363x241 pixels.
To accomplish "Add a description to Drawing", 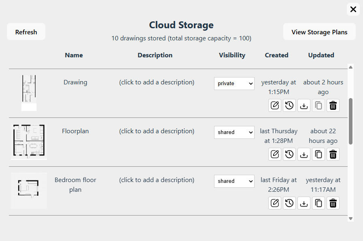I will 157,82.
